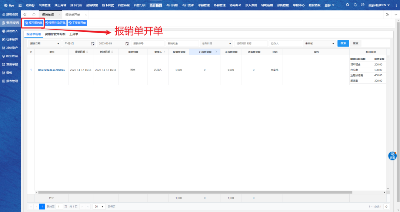
Task: Click the home icon in tab bar
Action: tap(34, 14)
